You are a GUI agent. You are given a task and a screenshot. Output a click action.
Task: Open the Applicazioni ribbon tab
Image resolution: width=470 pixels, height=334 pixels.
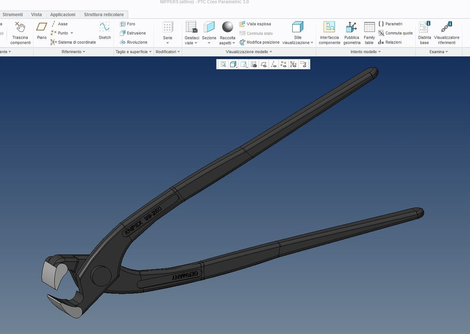pos(62,14)
